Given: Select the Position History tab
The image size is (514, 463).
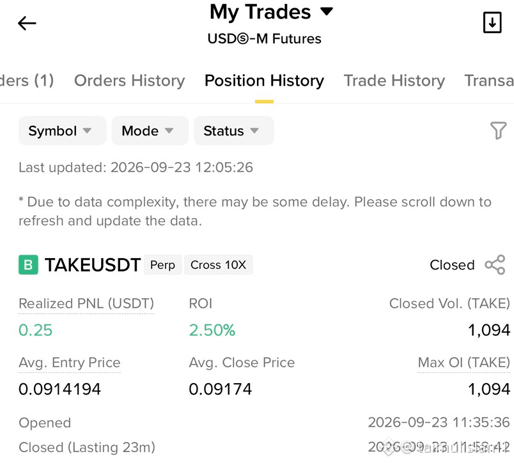Looking at the screenshot, I should coord(264,80).
